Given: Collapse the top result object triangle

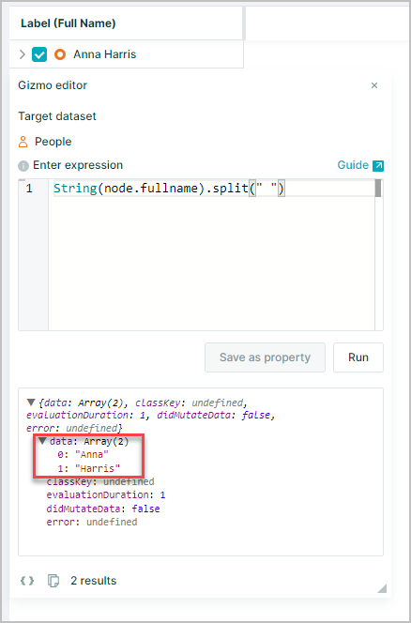Looking at the screenshot, I should point(31,403).
